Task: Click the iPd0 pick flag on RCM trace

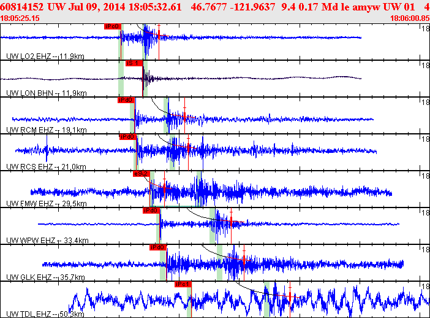Action: (126, 100)
